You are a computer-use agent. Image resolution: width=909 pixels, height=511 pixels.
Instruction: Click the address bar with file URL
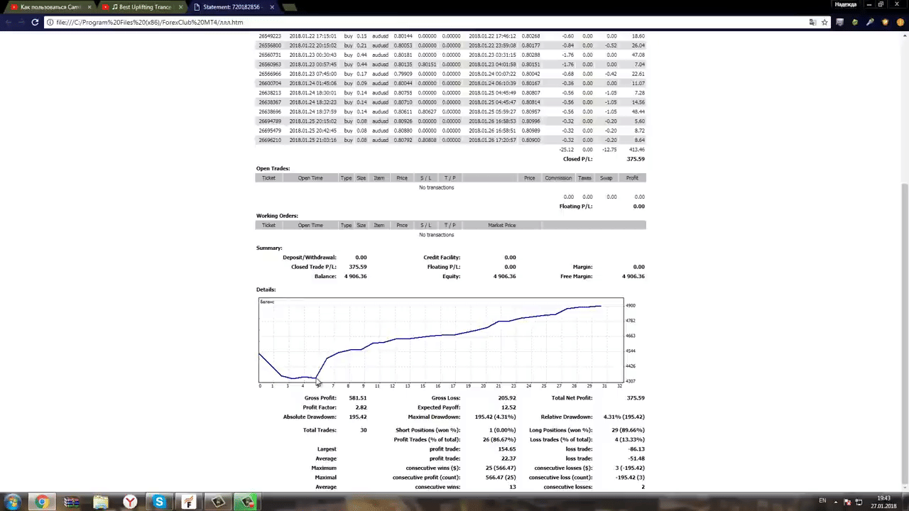coord(426,22)
